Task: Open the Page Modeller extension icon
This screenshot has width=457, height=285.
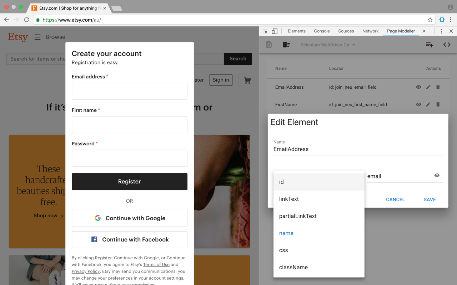Action: pos(442,20)
